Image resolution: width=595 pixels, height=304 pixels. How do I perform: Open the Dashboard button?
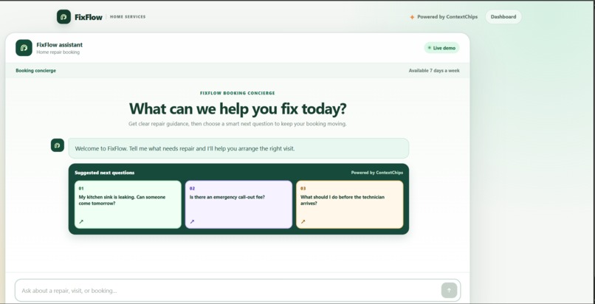tap(503, 17)
